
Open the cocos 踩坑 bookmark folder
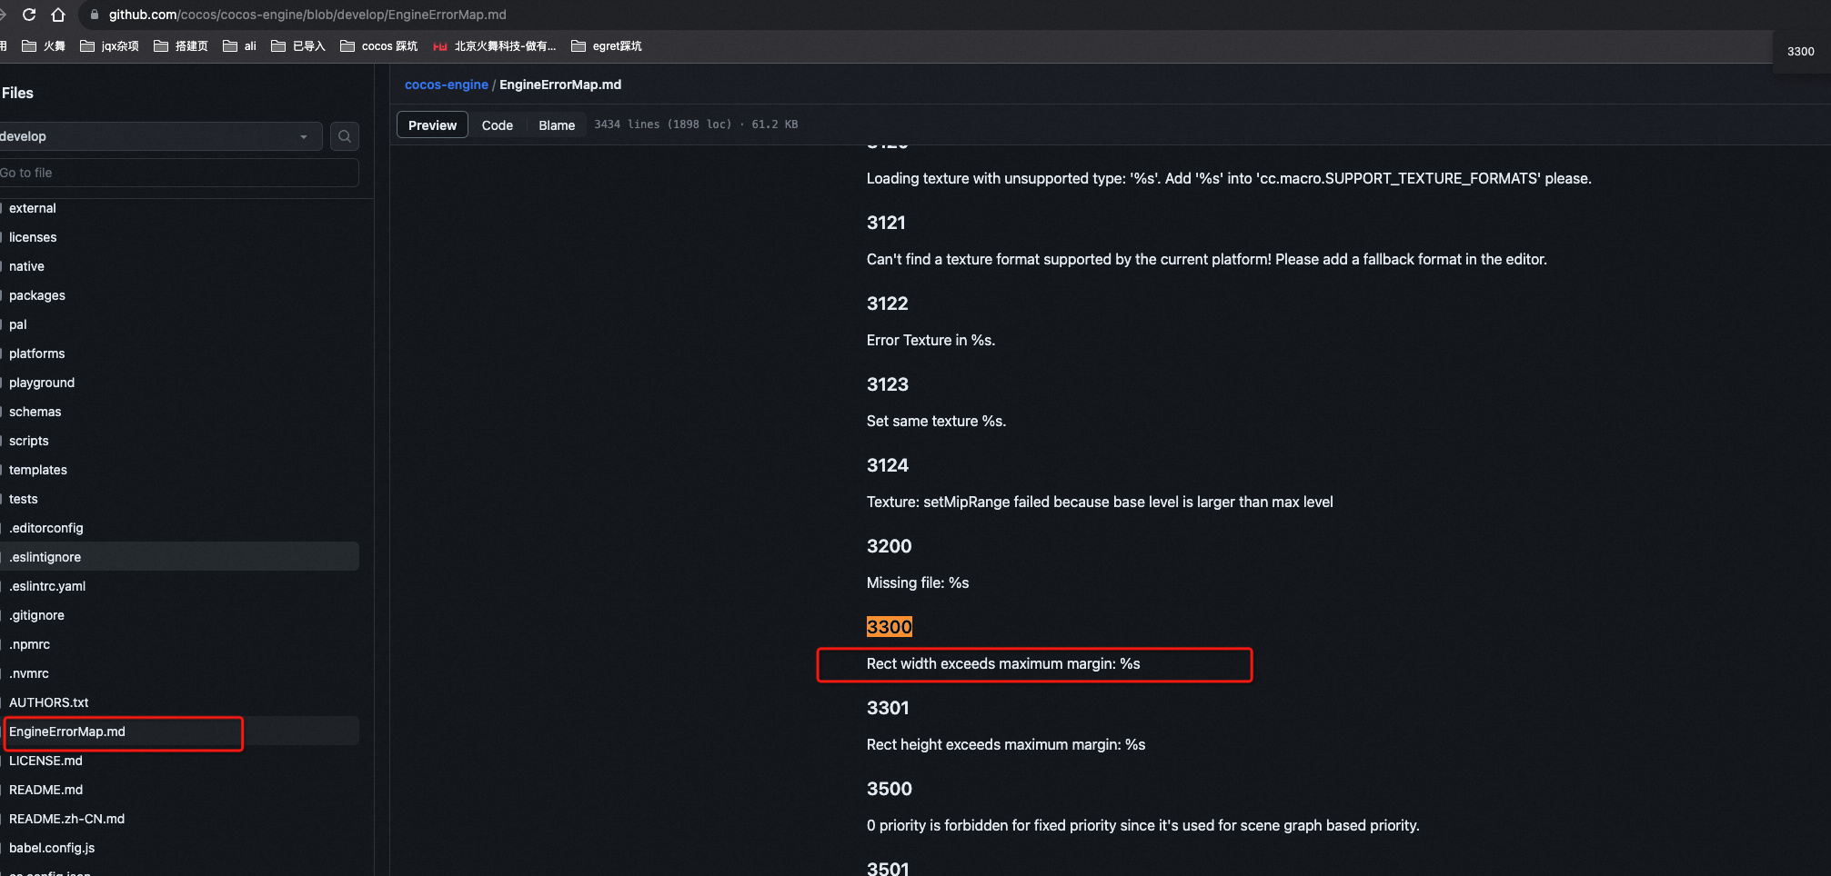(378, 46)
